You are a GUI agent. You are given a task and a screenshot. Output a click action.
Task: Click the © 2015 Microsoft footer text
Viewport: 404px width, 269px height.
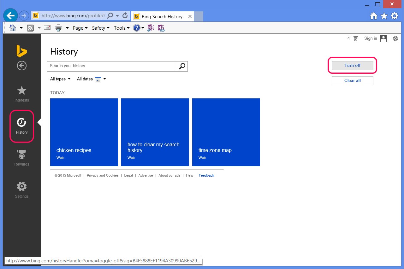[x=68, y=176]
